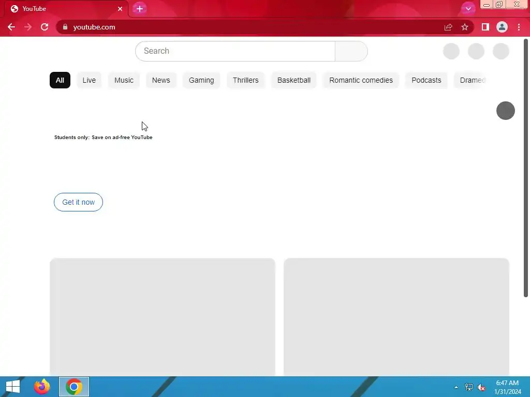The image size is (530, 397).
Task: Select the Gaming filter chip
Action: (201, 80)
